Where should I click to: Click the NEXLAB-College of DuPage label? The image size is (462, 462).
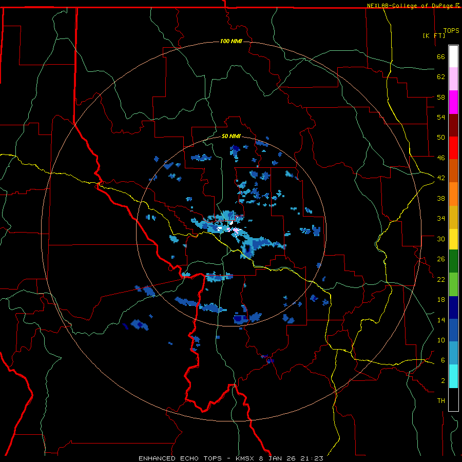(x=411, y=6)
